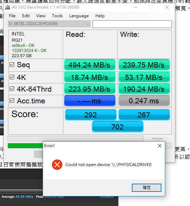The height and width of the screenshot is (206, 190).
Task: Click the upper empty progress bar
Action: pos(75,138)
